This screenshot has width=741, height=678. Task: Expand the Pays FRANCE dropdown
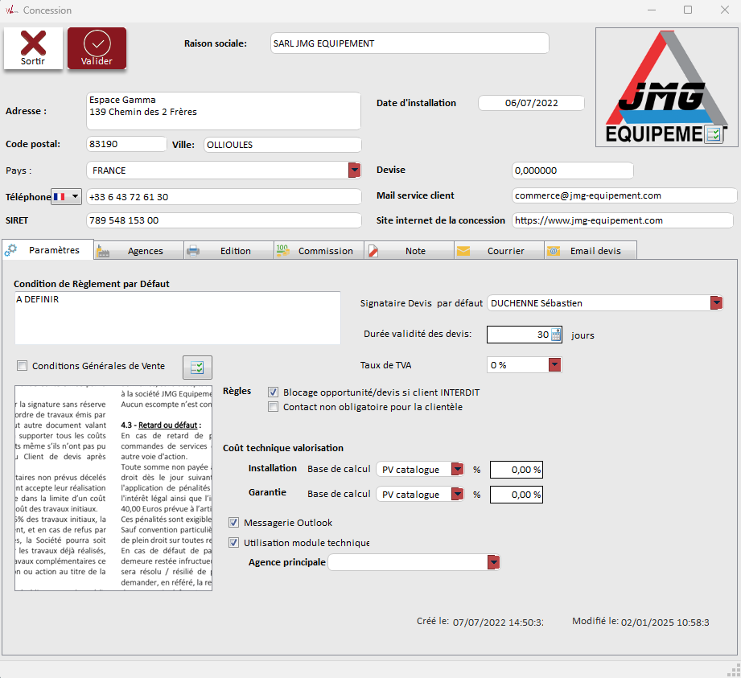click(x=354, y=171)
